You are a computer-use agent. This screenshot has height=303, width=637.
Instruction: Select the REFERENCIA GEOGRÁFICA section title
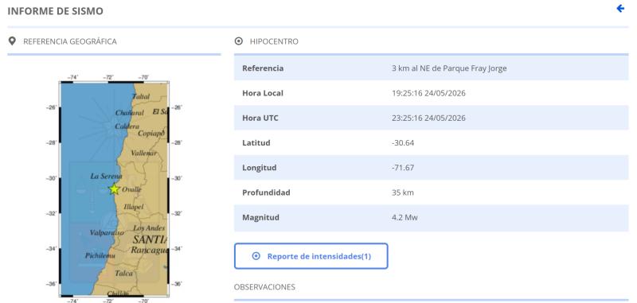click(70, 41)
